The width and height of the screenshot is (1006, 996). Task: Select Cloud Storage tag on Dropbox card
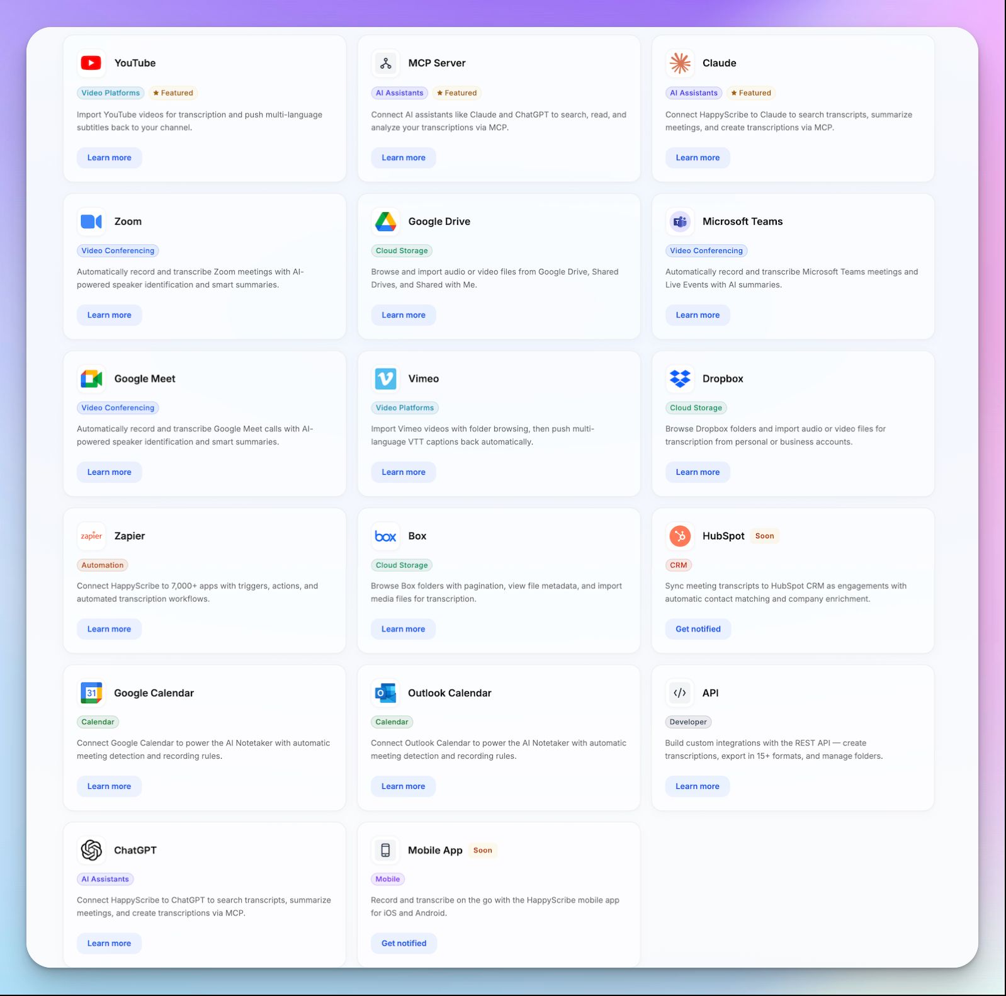tap(696, 408)
